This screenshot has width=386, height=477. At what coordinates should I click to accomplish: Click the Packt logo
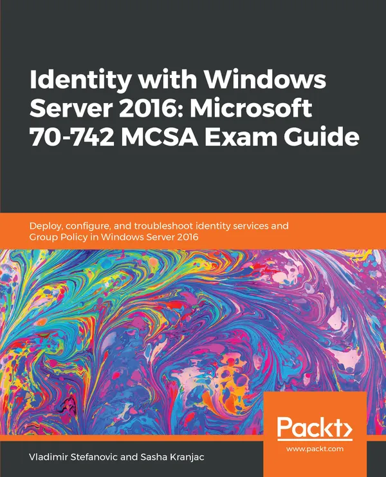(x=315, y=428)
